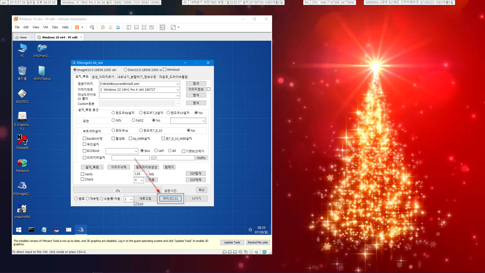Image resolution: width=485 pixels, height=273 pixels.
Task: Open VMware power options dropdown arrow
Action: 82,27
